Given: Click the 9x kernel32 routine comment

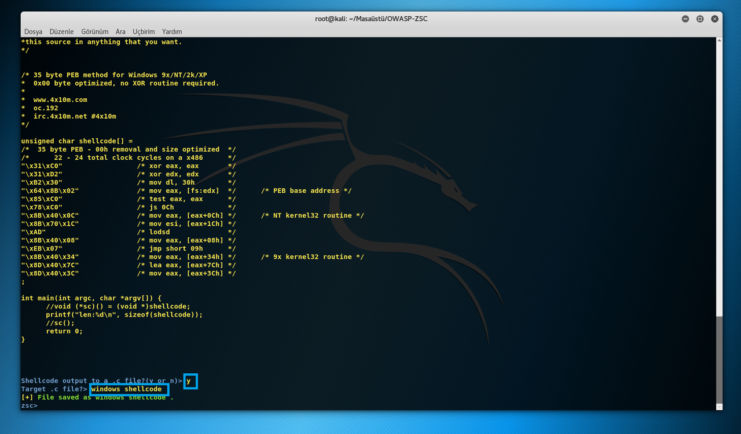Looking at the screenshot, I should tap(313, 256).
